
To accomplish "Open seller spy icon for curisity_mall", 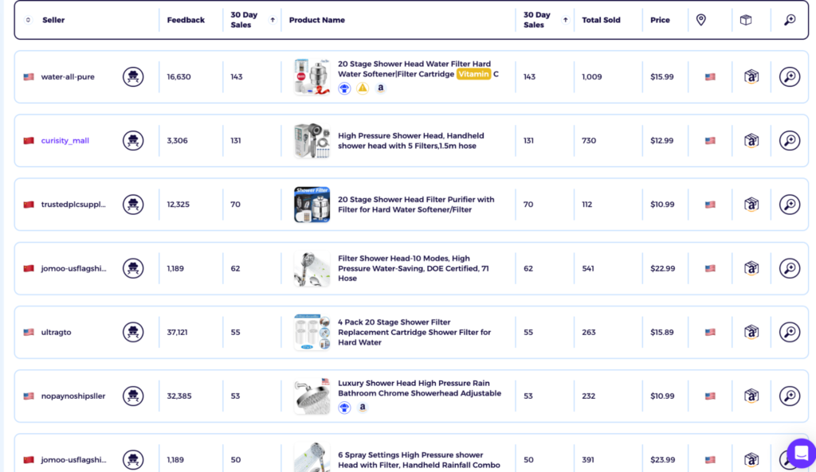I will click(x=133, y=140).
